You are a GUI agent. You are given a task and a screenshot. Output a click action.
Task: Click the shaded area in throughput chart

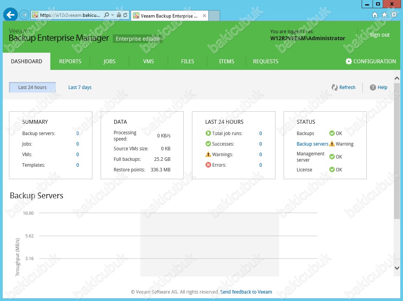[209, 245]
